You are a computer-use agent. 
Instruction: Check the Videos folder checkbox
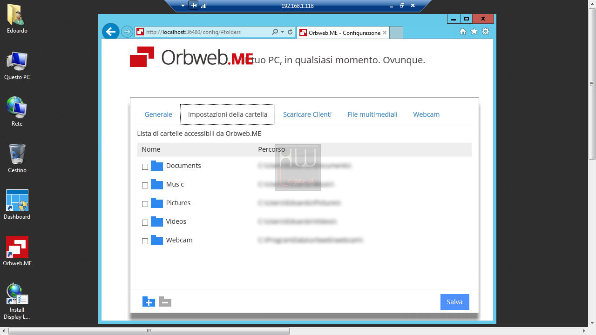pos(145,222)
